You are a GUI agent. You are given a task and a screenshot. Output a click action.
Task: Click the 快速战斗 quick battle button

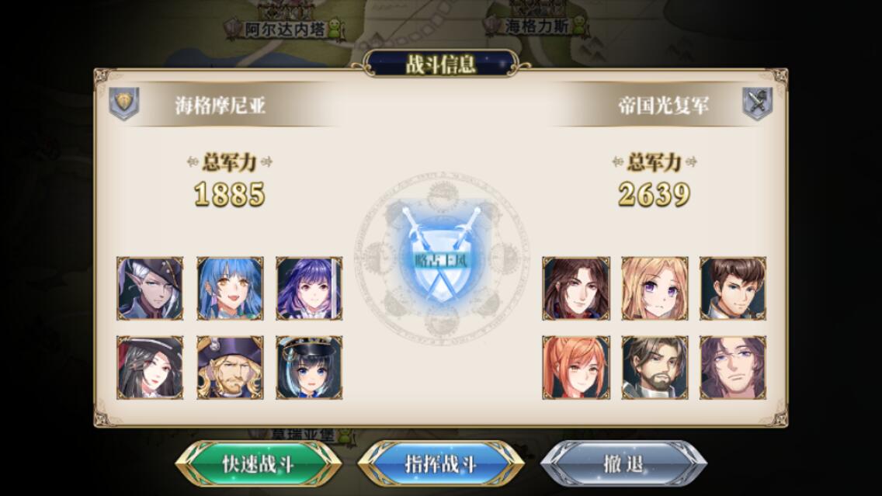[x=259, y=464]
